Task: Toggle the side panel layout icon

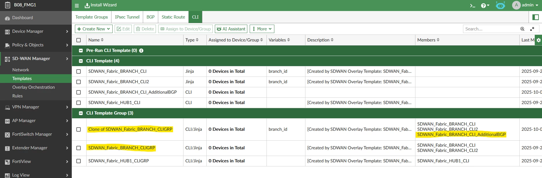Action: click(x=536, y=17)
